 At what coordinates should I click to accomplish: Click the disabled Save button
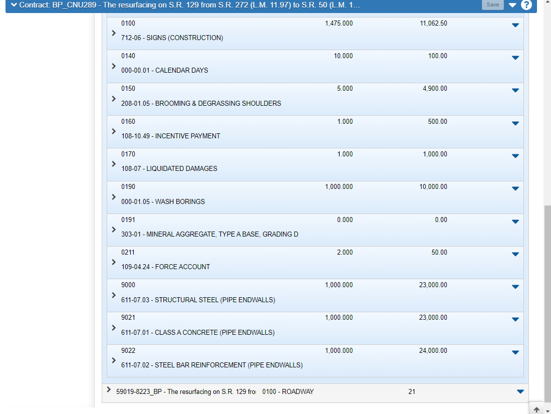point(492,5)
